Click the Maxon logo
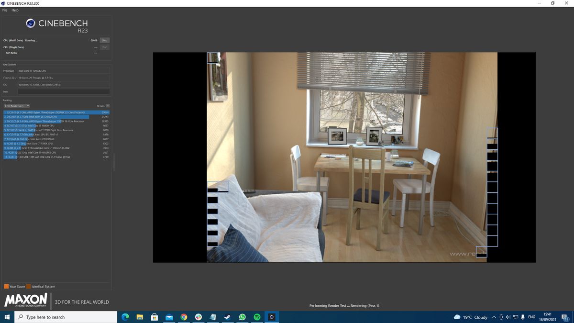Image resolution: width=574 pixels, height=323 pixels. tap(26, 300)
